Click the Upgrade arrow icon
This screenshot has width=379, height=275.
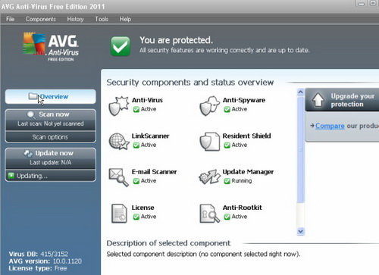coord(318,100)
